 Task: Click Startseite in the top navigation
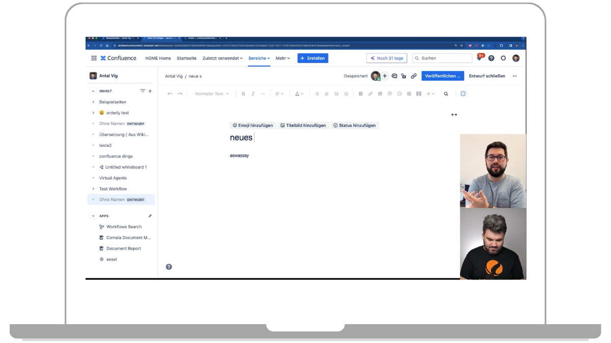(186, 58)
